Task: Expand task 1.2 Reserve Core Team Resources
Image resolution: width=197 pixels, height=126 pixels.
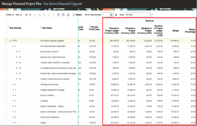Action: [17, 57]
